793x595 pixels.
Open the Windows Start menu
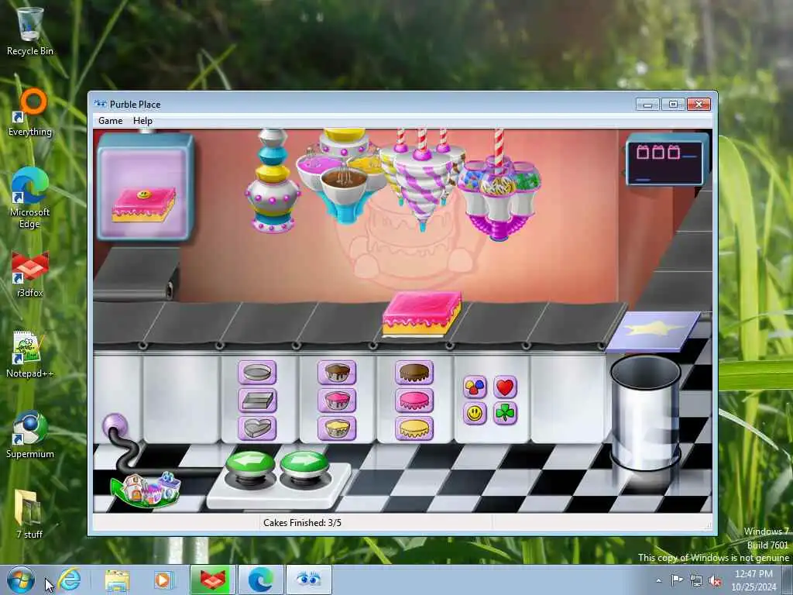pos(21,580)
